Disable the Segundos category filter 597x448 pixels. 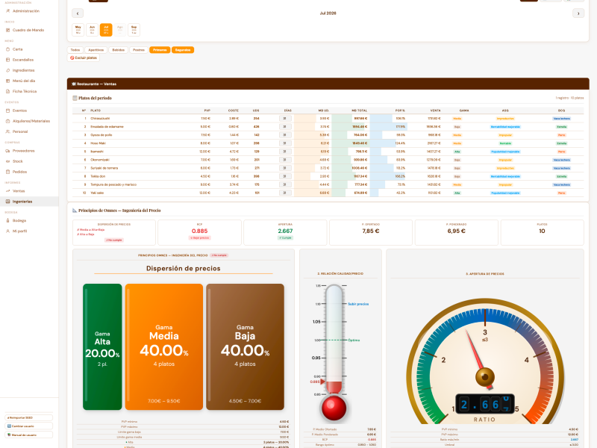point(183,50)
